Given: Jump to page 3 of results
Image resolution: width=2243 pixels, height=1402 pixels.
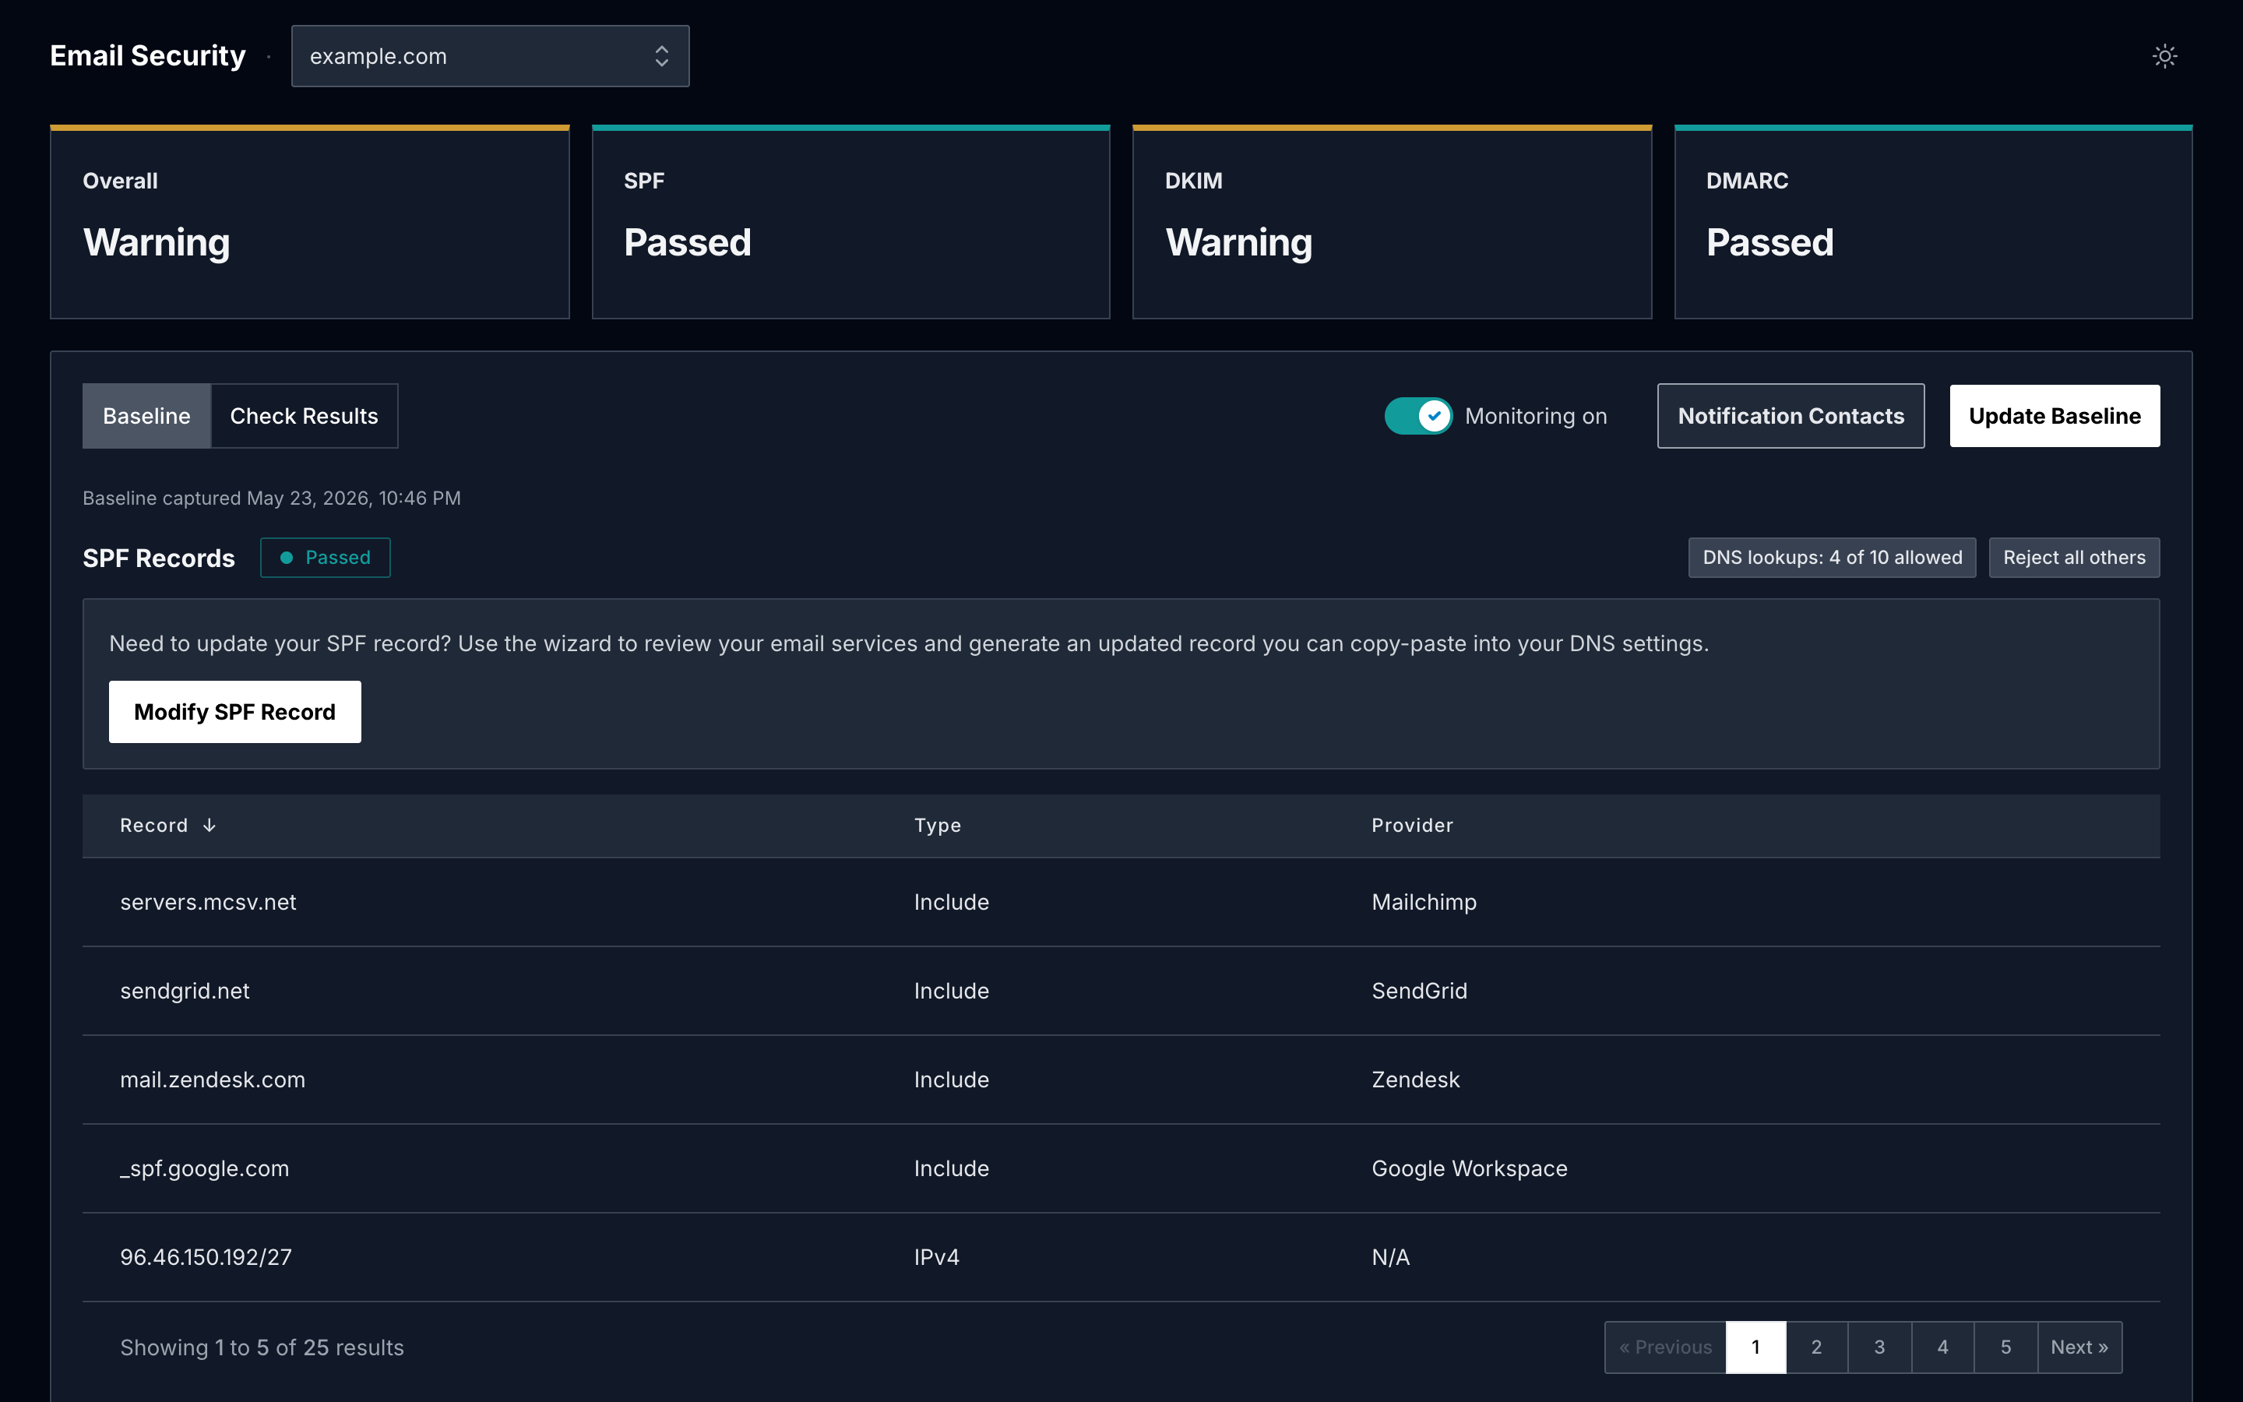Looking at the screenshot, I should coord(1879,1347).
